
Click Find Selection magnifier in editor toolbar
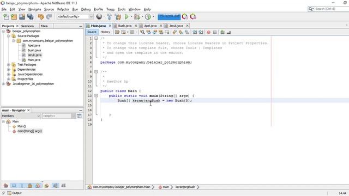click(142, 33)
